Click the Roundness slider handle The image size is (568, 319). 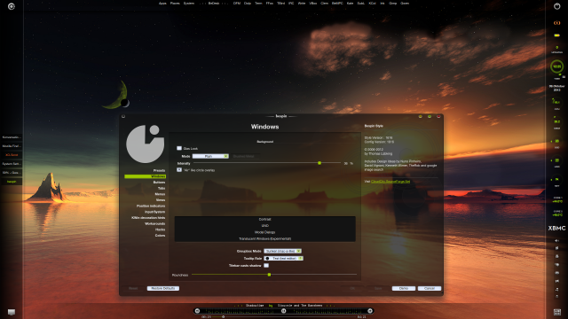tap(269, 275)
